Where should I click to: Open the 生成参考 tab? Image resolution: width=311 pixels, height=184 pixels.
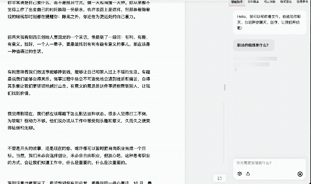tap(302, 2)
